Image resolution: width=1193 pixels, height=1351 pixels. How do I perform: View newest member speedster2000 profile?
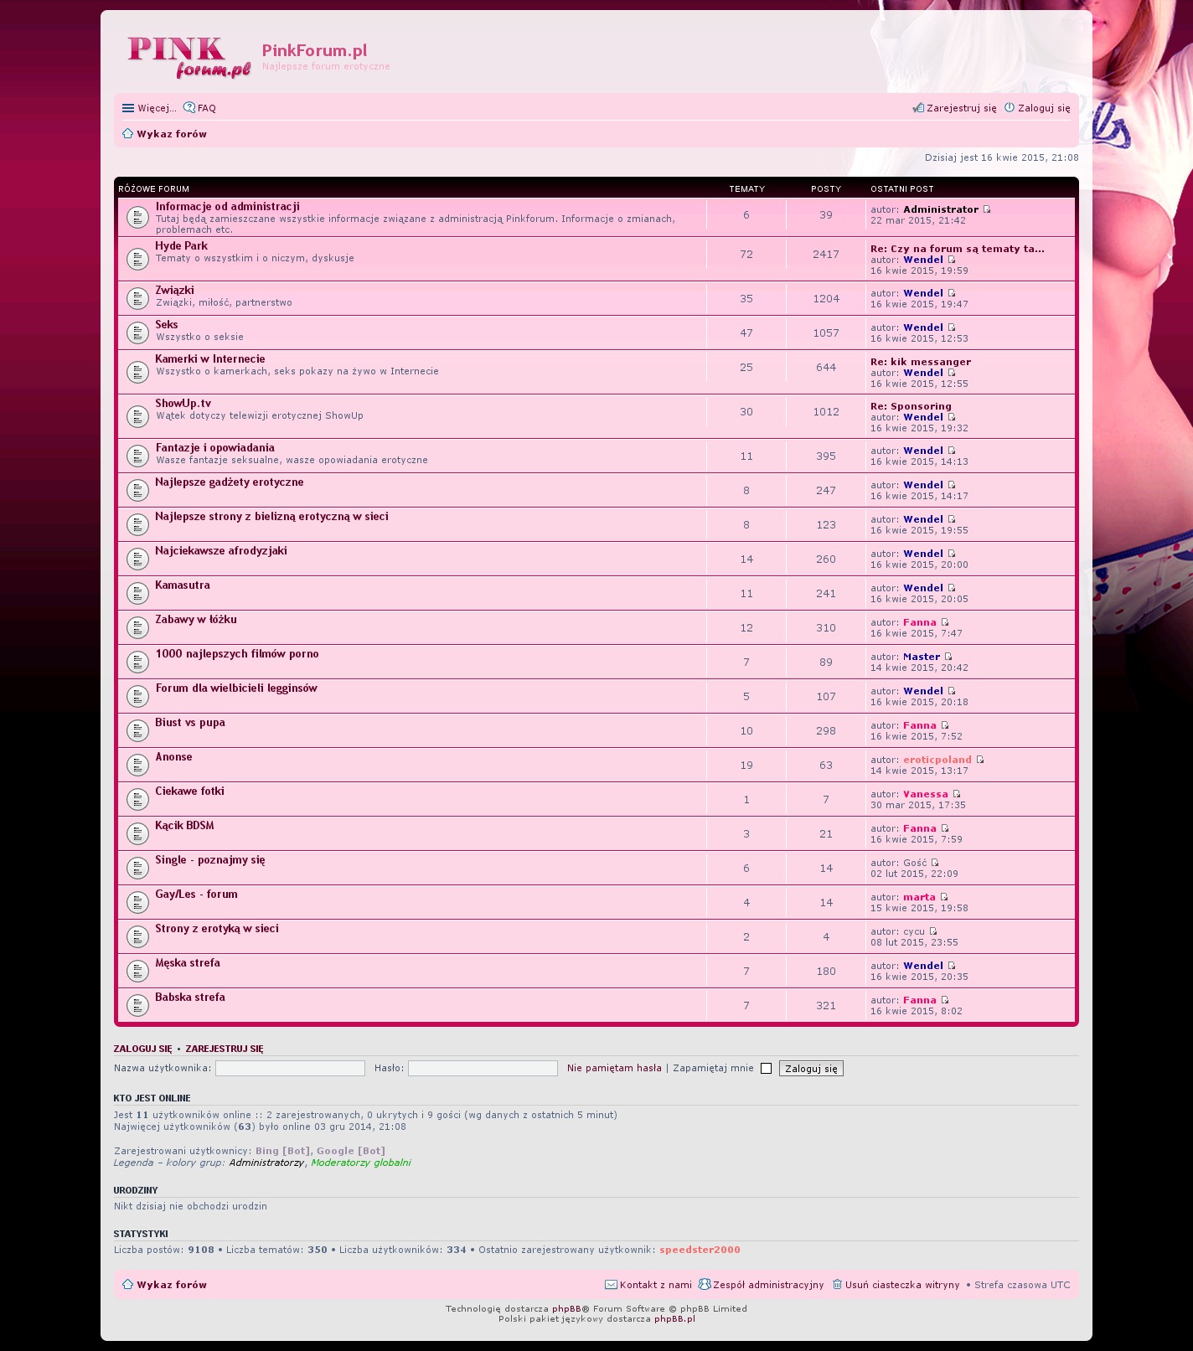[x=700, y=1250]
